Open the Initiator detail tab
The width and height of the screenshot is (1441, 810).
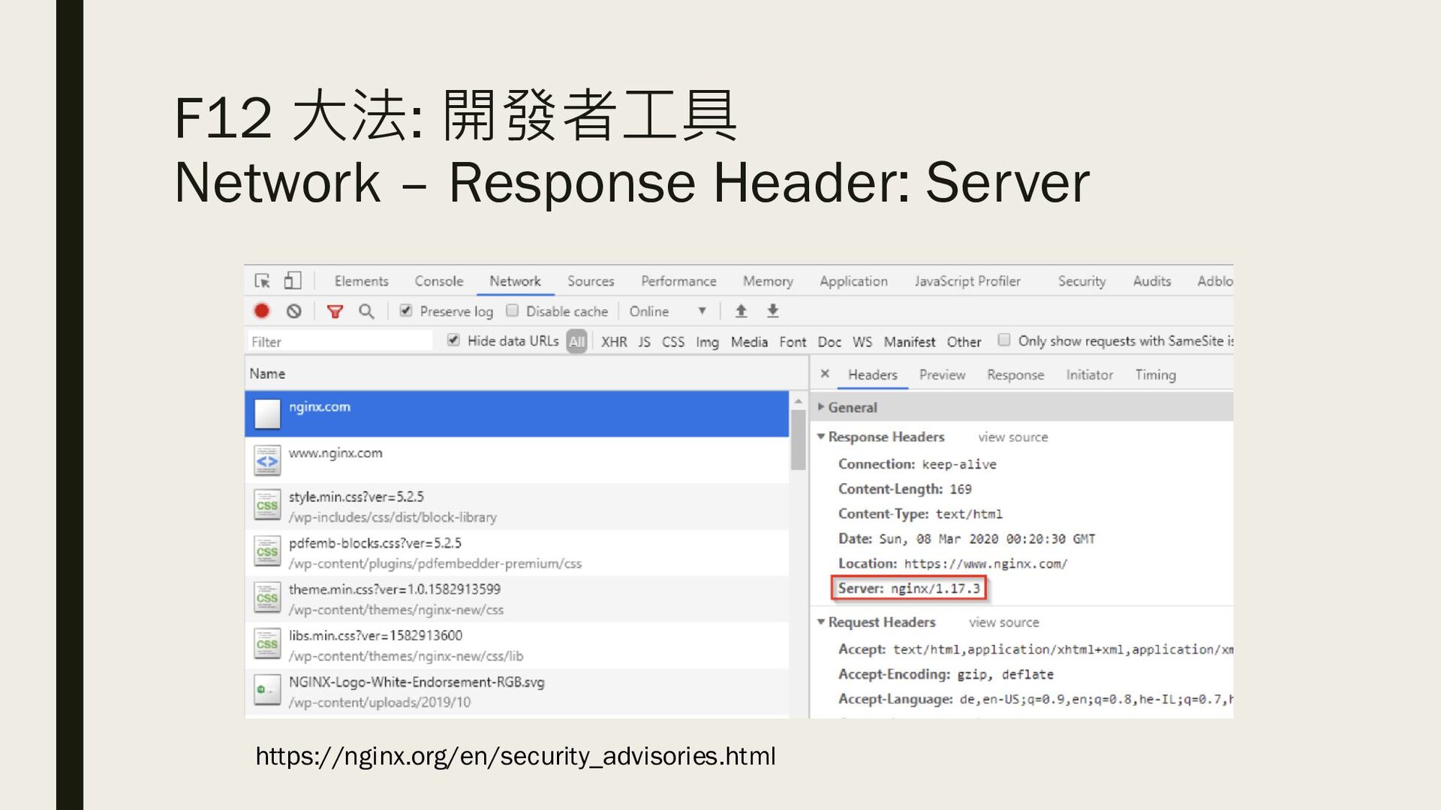[x=1090, y=375]
